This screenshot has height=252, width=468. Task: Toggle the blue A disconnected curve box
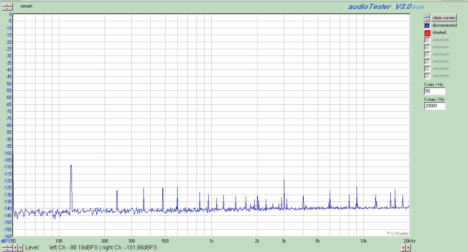point(427,26)
